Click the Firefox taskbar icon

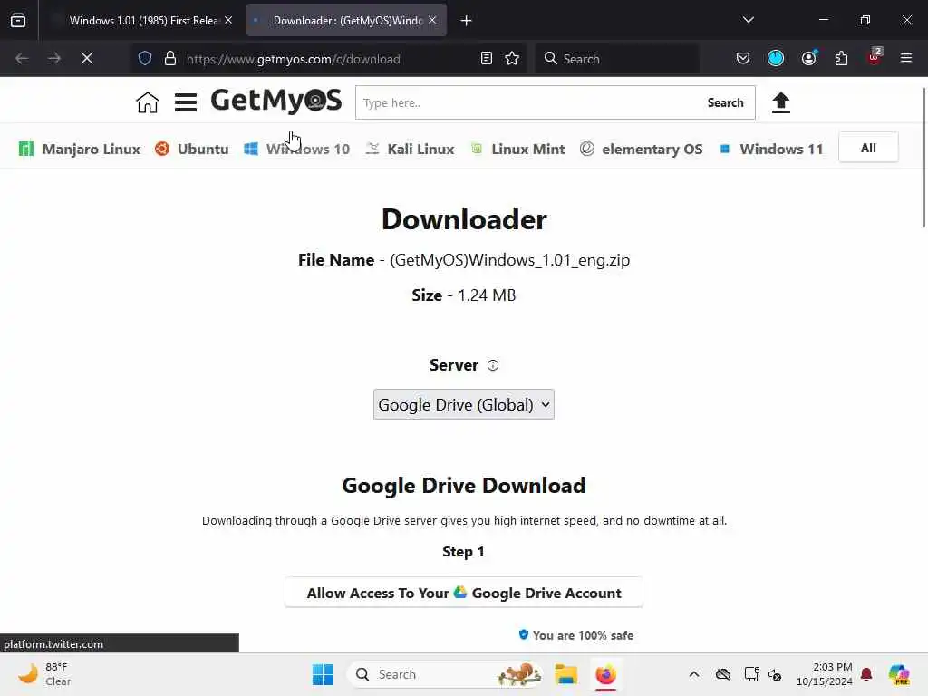point(605,674)
